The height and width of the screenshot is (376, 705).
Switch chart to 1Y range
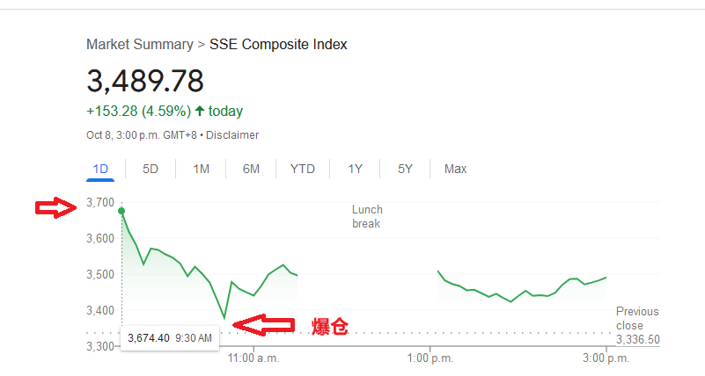pyautogui.click(x=355, y=169)
